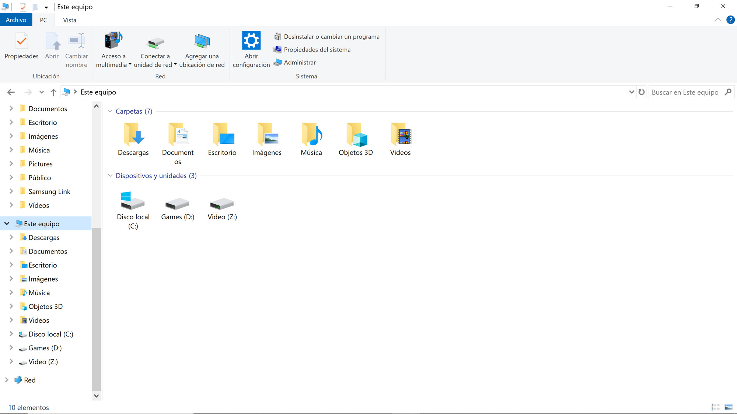Open Conectar a unidad de red dropdown arrow

175,64
